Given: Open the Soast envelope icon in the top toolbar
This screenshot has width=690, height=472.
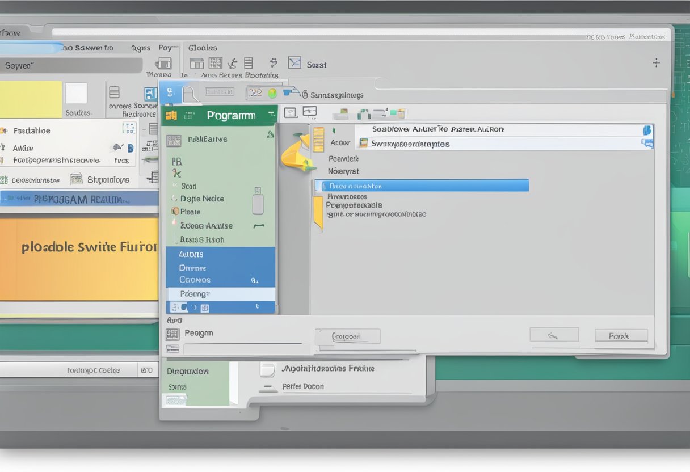Looking at the screenshot, I should [x=295, y=64].
